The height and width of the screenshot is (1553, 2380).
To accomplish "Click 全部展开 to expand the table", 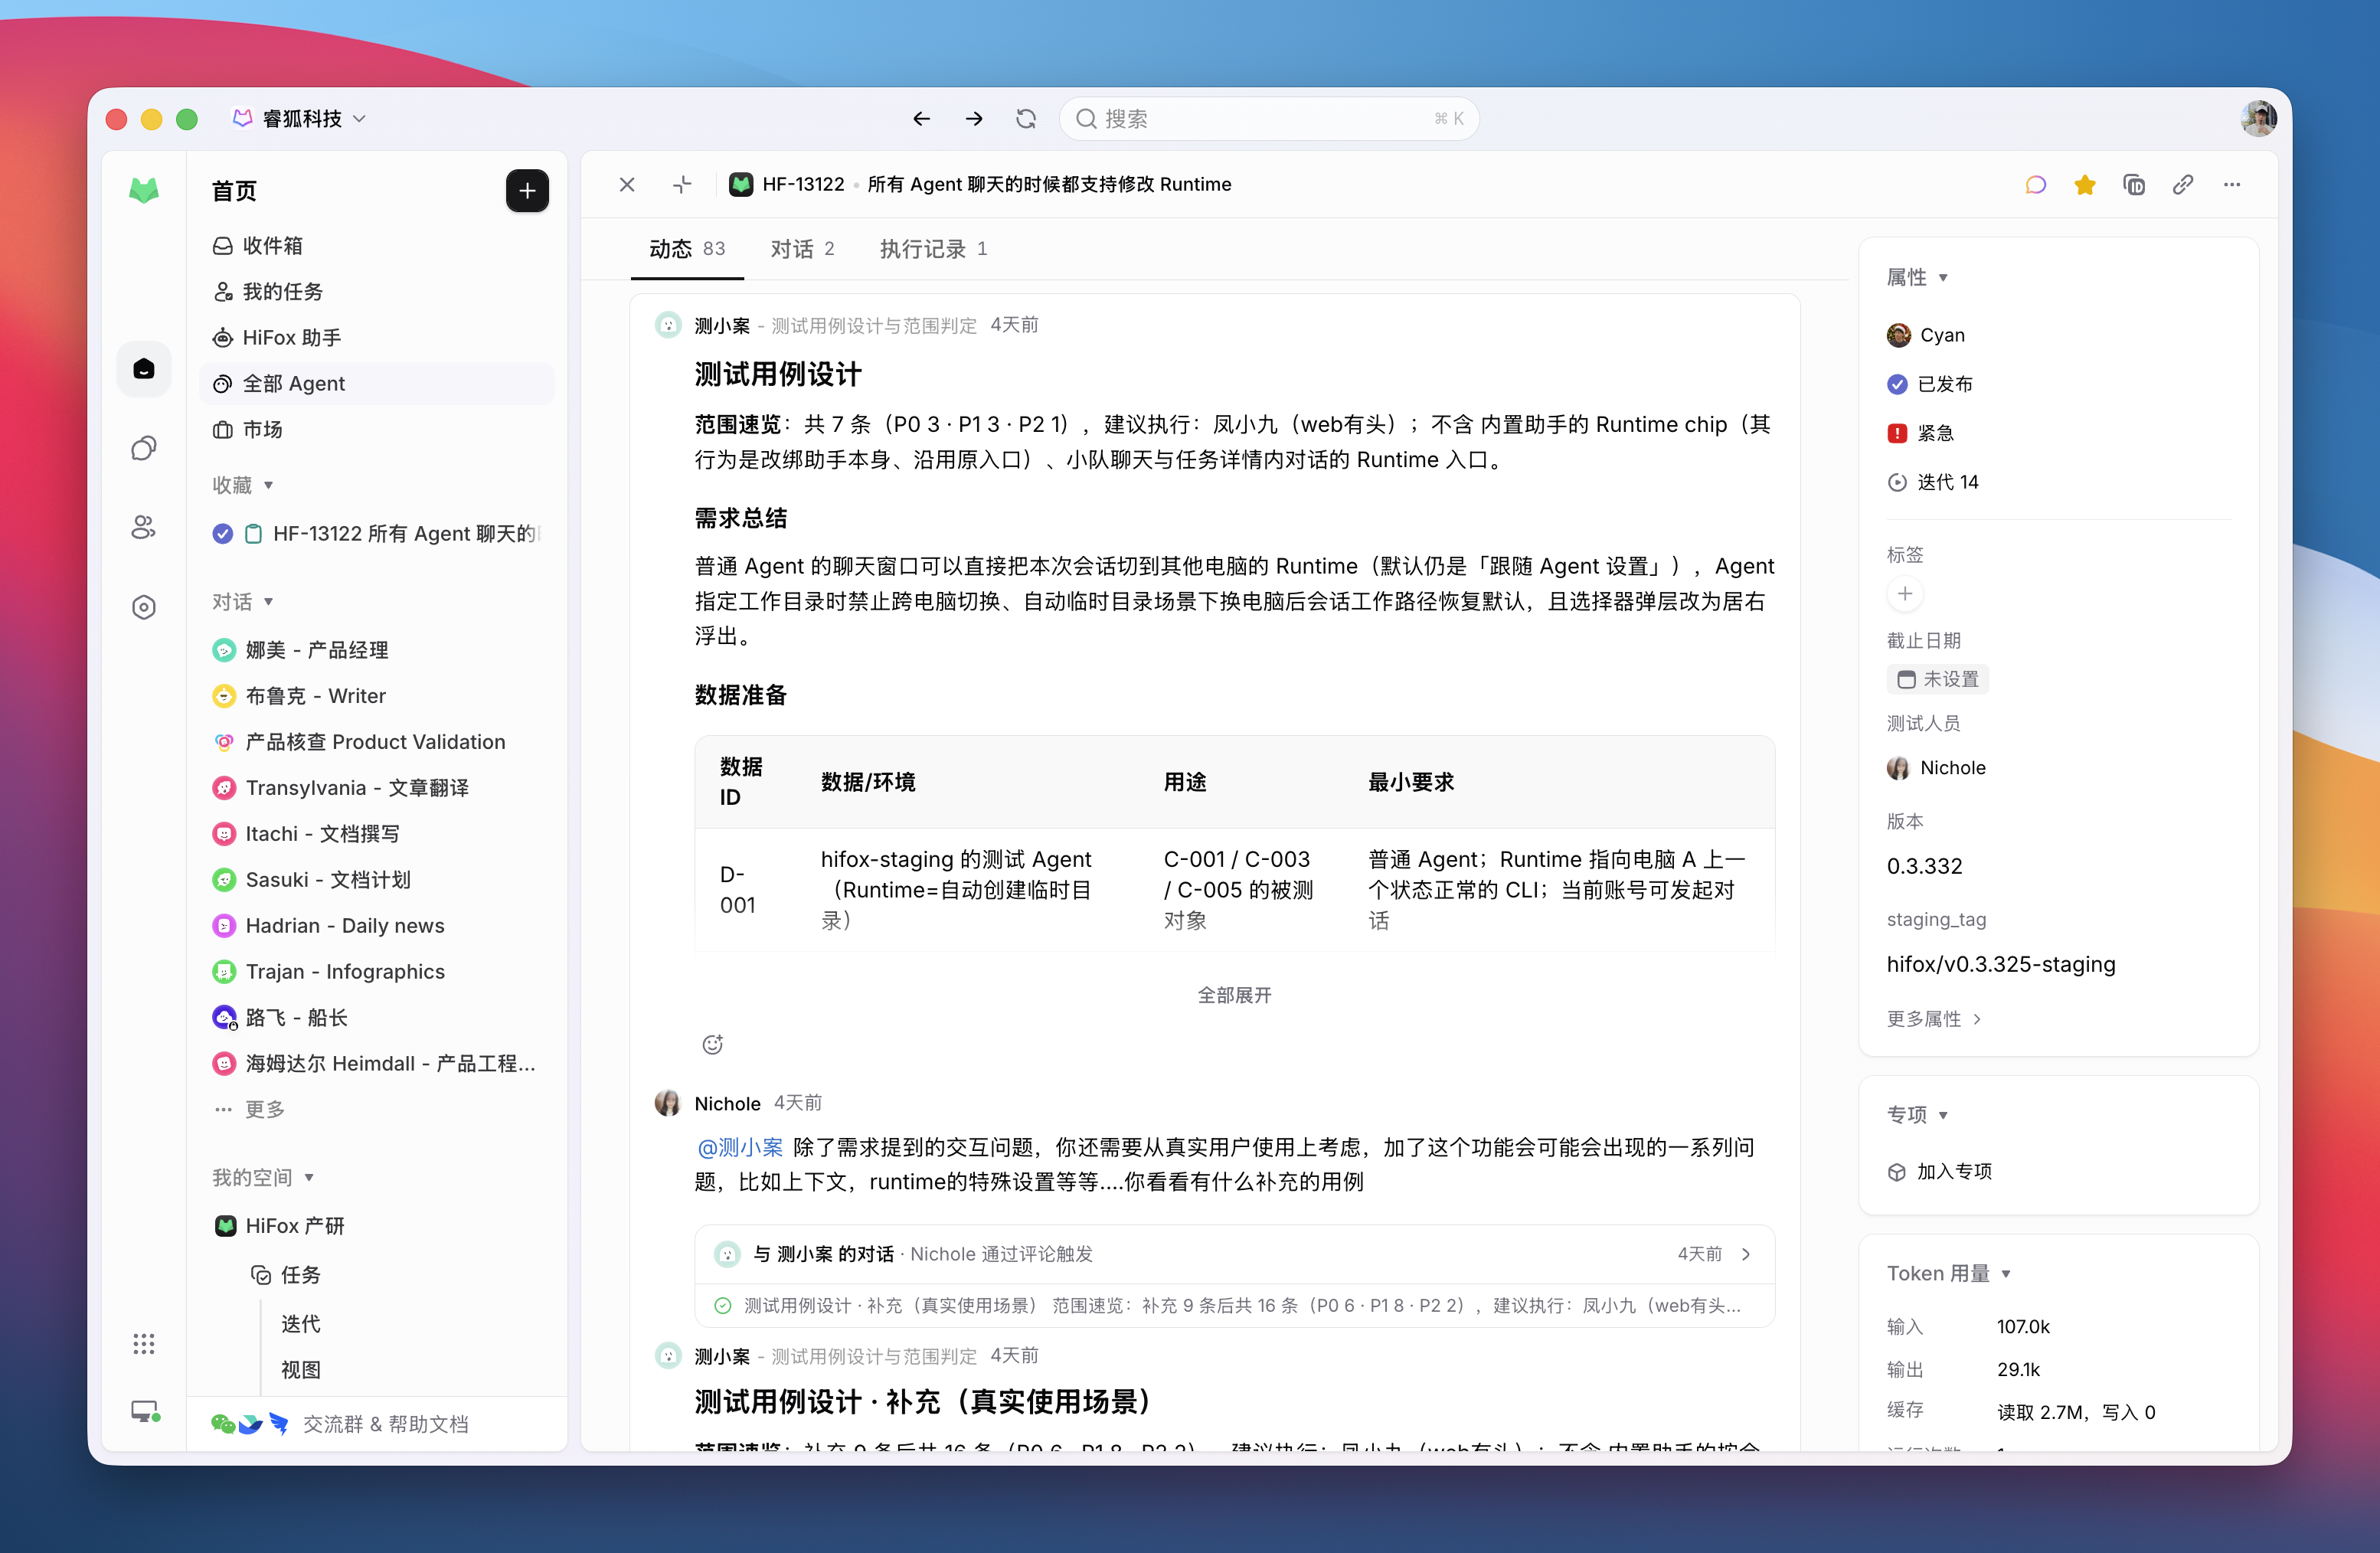I will 1234,996.
